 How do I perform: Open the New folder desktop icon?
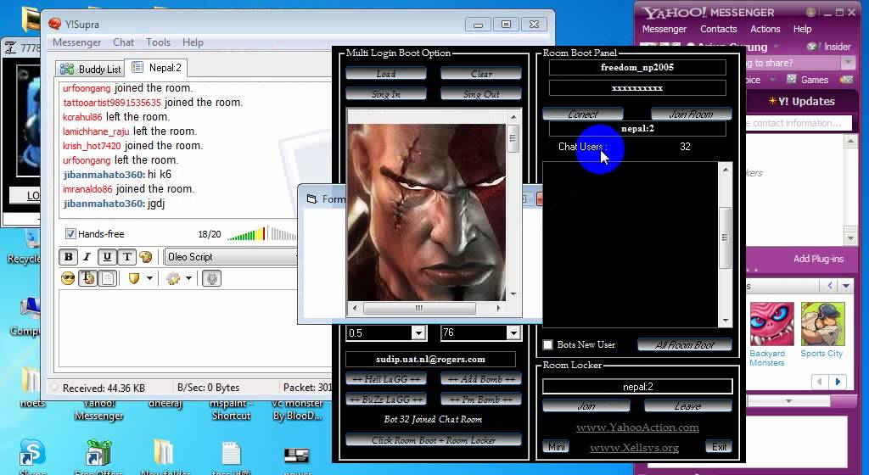click(165, 453)
